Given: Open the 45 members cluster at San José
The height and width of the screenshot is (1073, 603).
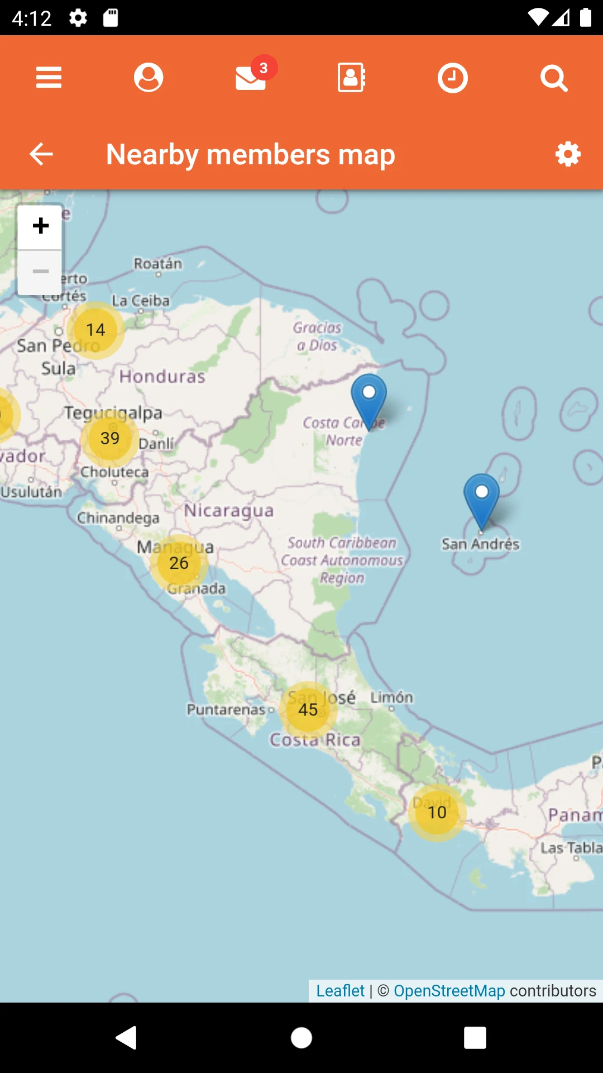Looking at the screenshot, I should click(x=308, y=710).
